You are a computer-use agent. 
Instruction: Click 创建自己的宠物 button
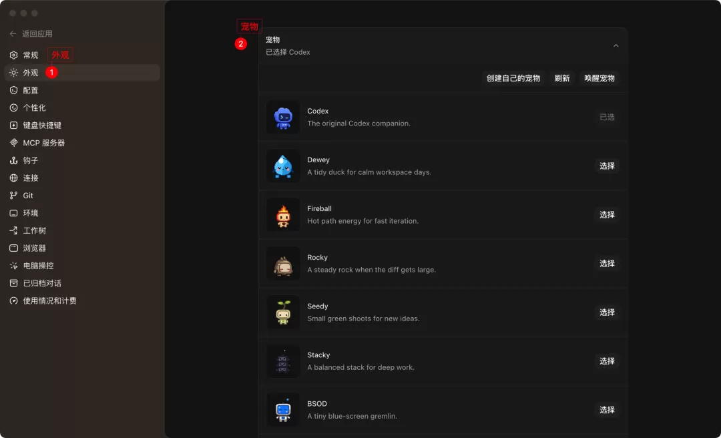[x=513, y=78]
